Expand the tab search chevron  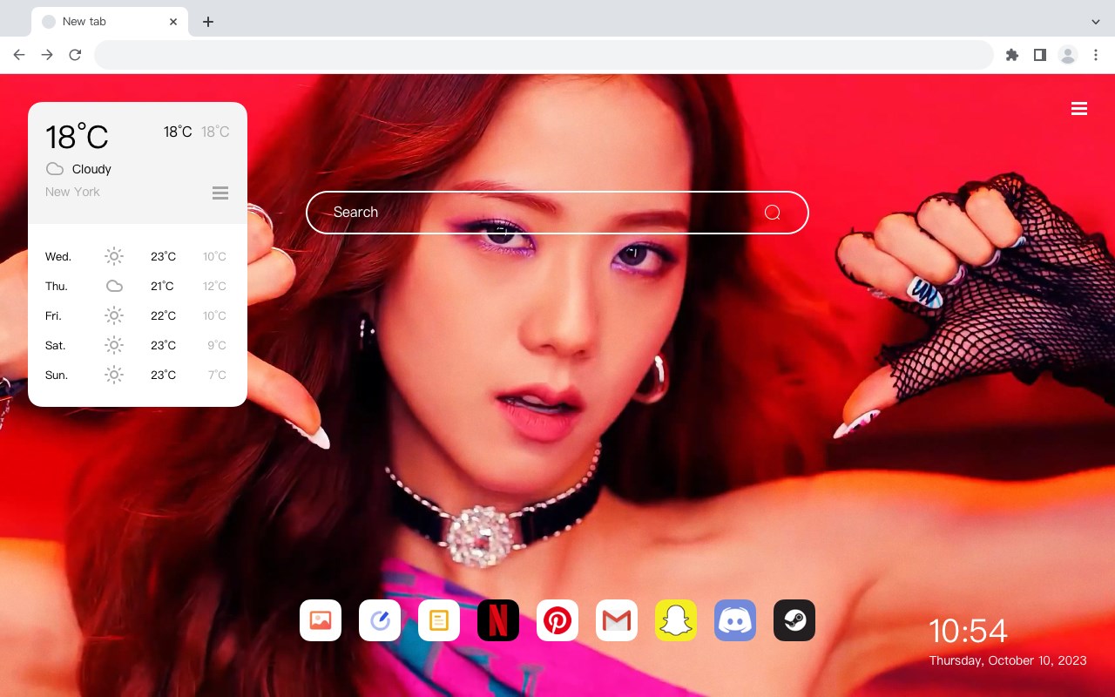[1096, 22]
